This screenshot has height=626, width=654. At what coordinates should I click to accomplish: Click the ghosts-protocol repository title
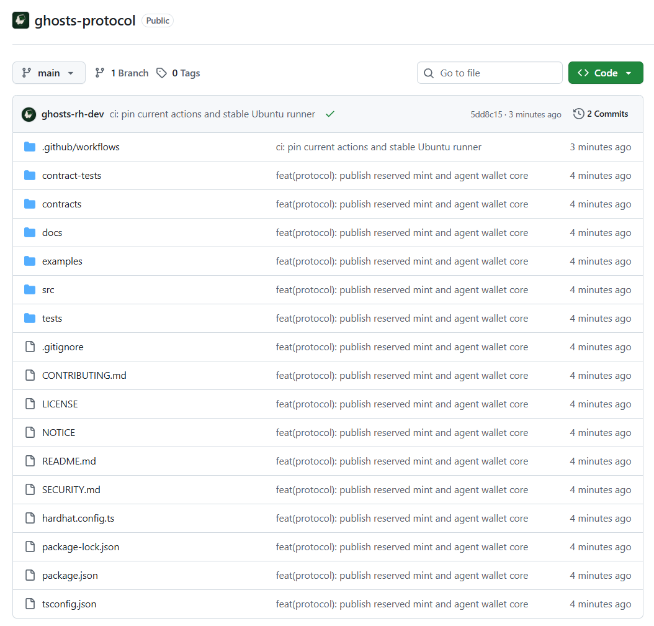pos(85,20)
